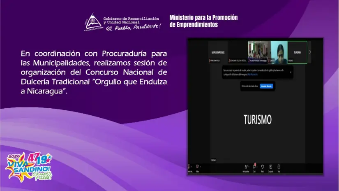The height and width of the screenshot is (191, 339).
Task: Click the small TURISMO label above toolbar
Action: tap(213, 160)
